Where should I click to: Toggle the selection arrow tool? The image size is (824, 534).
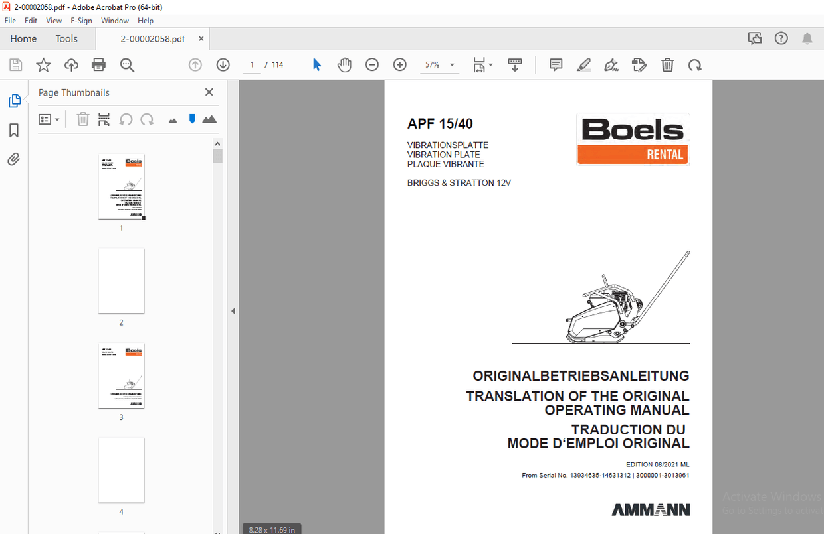coord(316,64)
